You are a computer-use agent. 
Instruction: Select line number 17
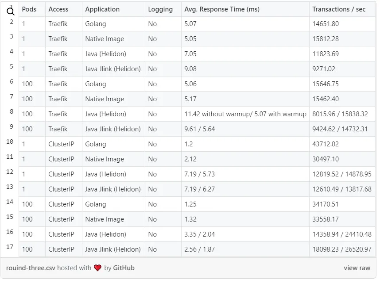click(x=10, y=247)
